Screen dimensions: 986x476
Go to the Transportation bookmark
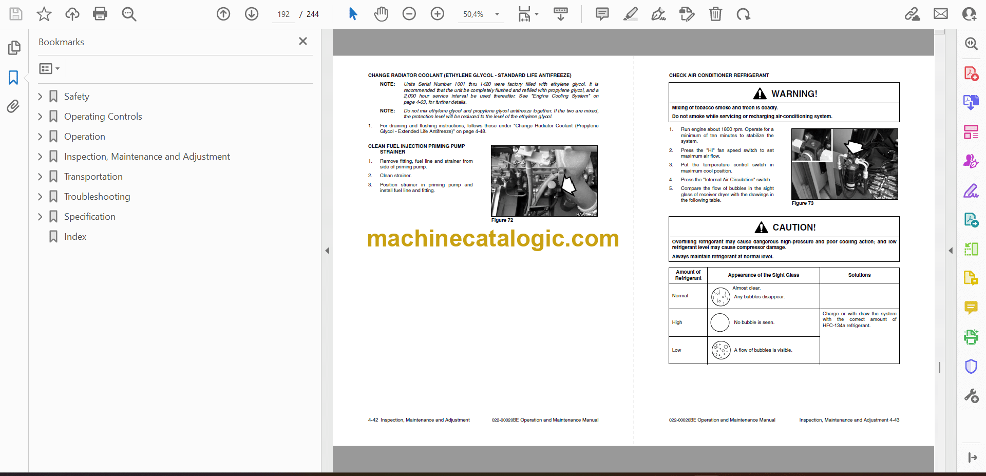tap(93, 177)
